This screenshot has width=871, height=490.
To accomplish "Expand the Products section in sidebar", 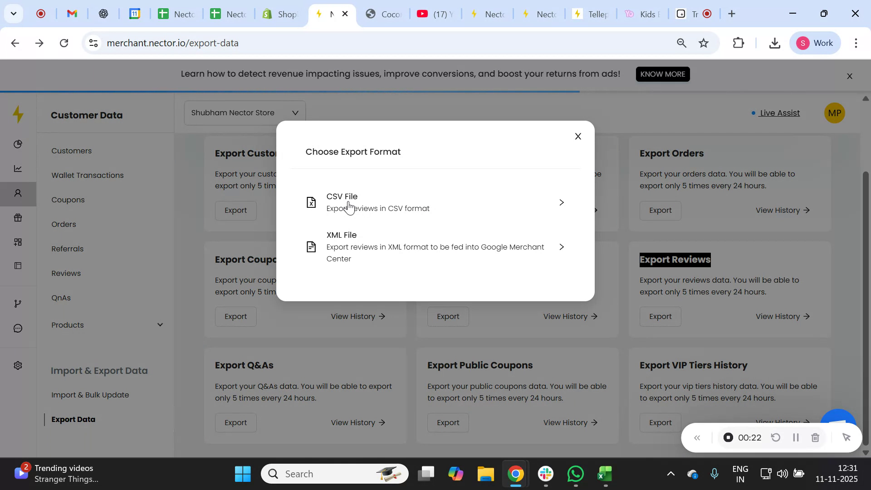I will pyautogui.click(x=160, y=325).
